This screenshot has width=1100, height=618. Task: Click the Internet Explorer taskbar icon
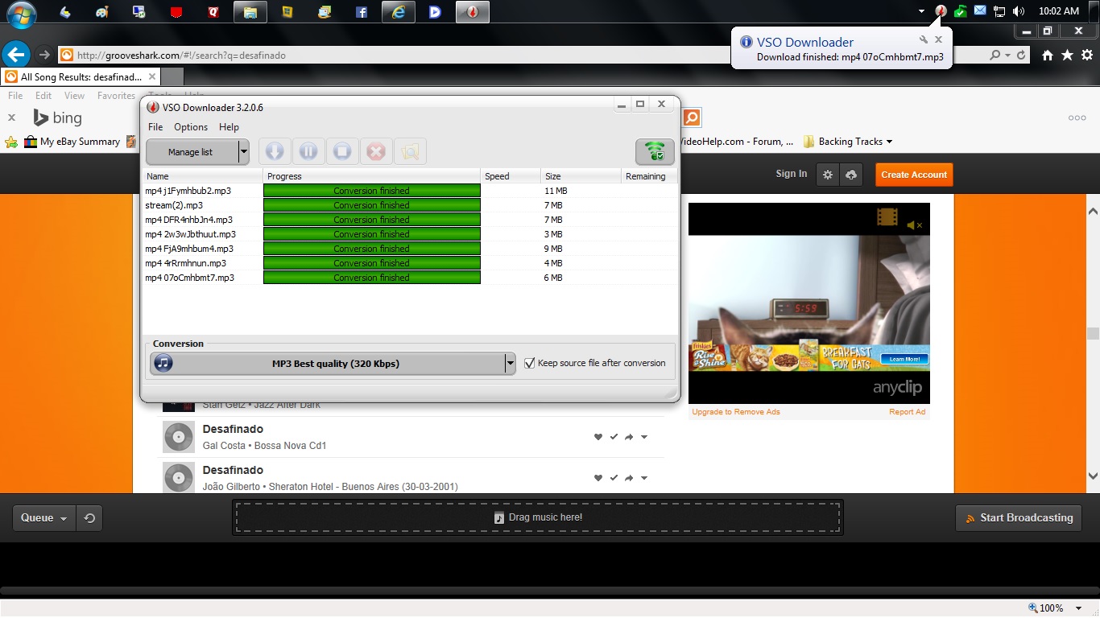coord(399,12)
